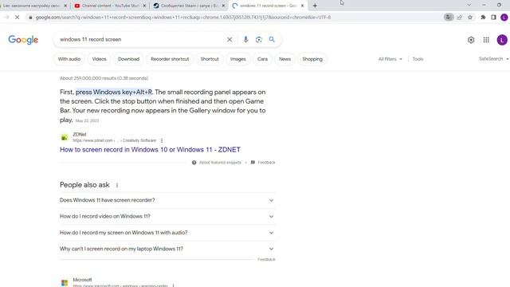
Task: Expand "Does Windows 11 have screen recorder?"
Action: [x=167, y=200]
